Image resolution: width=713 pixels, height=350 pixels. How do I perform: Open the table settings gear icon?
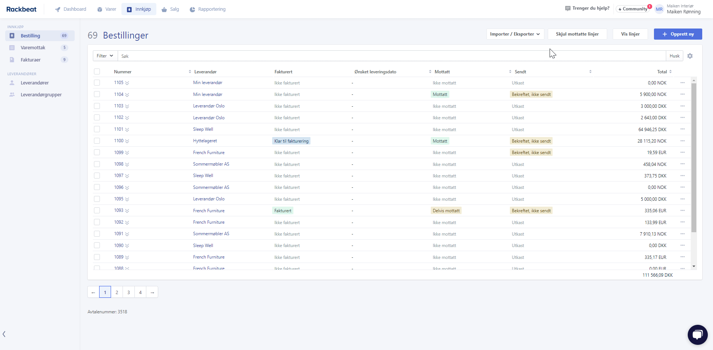(690, 56)
